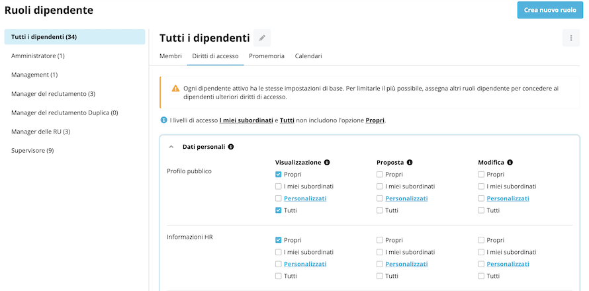
Task: Uncheck Tutti under Visualizzazione for Profilo pubblico
Action: (279, 210)
